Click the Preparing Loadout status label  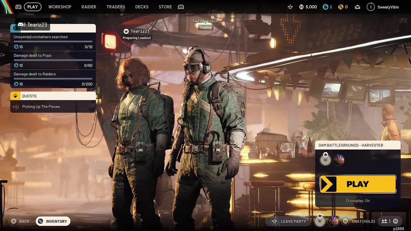(137, 38)
